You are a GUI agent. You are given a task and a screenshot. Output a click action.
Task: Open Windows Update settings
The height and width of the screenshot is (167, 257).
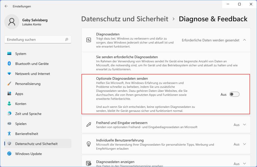[x=28, y=154]
